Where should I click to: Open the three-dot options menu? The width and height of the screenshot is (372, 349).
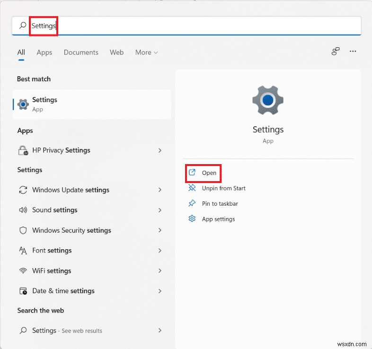[x=353, y=51]
